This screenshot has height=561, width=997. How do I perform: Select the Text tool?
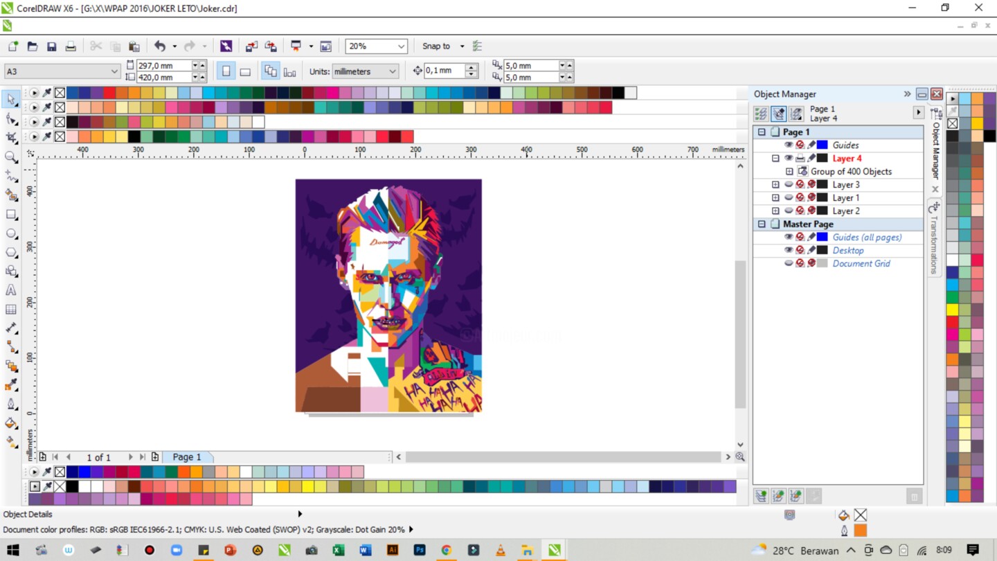[x=11, y=291]
